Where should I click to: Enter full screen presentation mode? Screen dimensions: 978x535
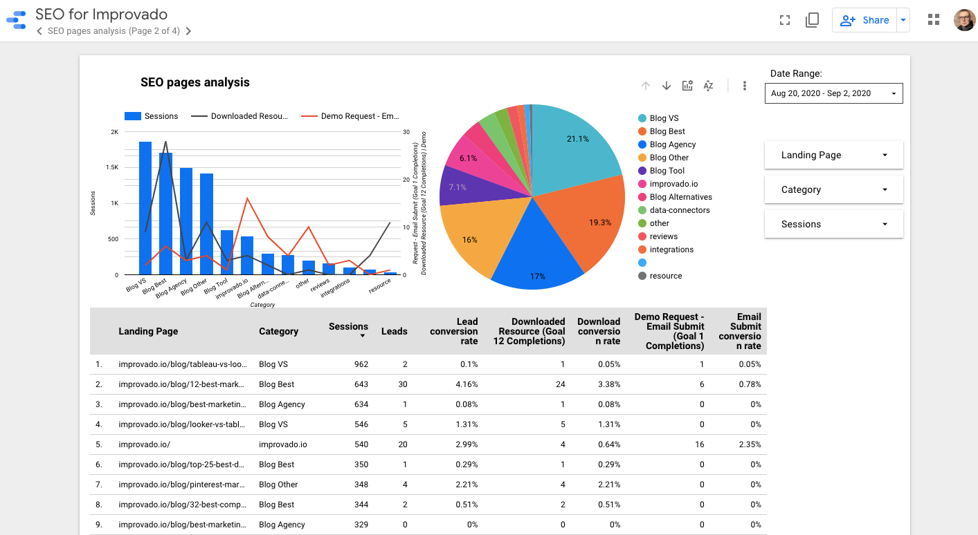tap(785, 20)
